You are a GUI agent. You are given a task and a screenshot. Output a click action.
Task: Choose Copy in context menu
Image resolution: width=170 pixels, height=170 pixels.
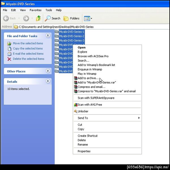[107, 129]
